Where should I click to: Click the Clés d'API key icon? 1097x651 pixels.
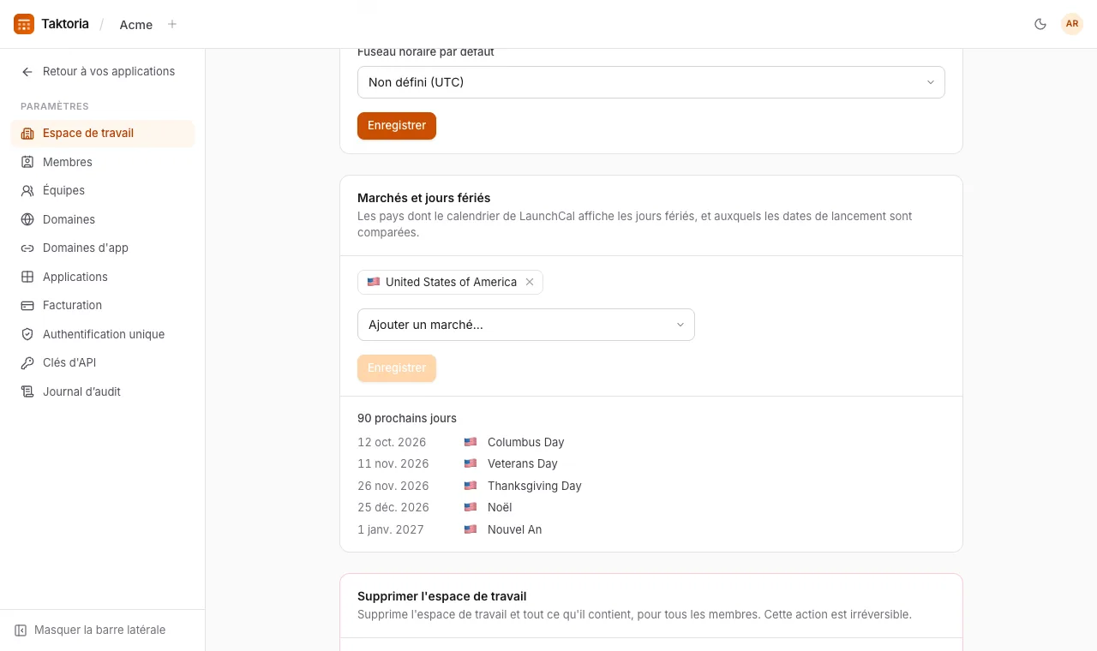27,362
